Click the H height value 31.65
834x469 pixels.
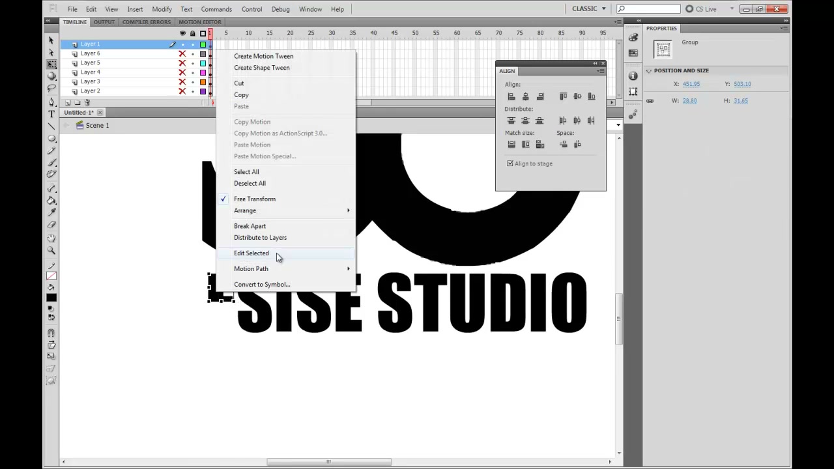[741, 101]
